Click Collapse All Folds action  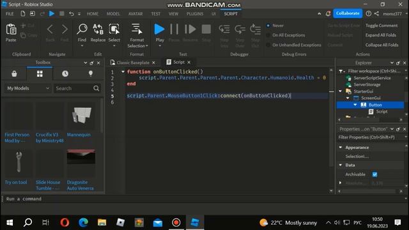382,45
